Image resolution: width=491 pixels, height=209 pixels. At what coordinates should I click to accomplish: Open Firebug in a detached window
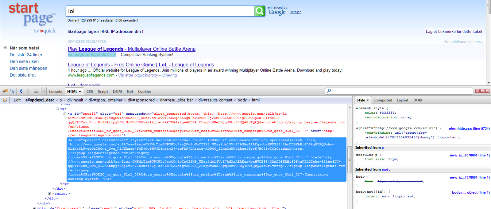(x=482, y=91)
